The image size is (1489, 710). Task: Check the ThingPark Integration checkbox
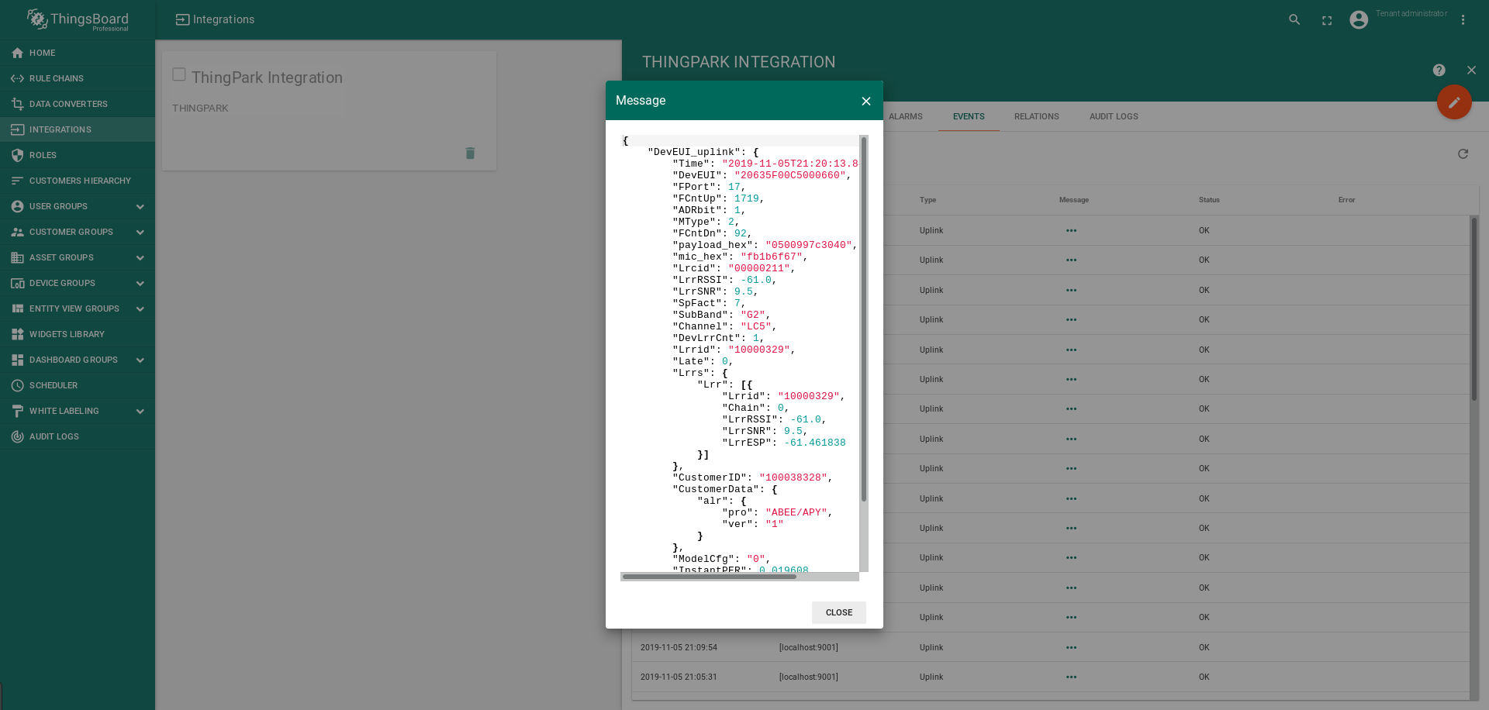(179, 75)
